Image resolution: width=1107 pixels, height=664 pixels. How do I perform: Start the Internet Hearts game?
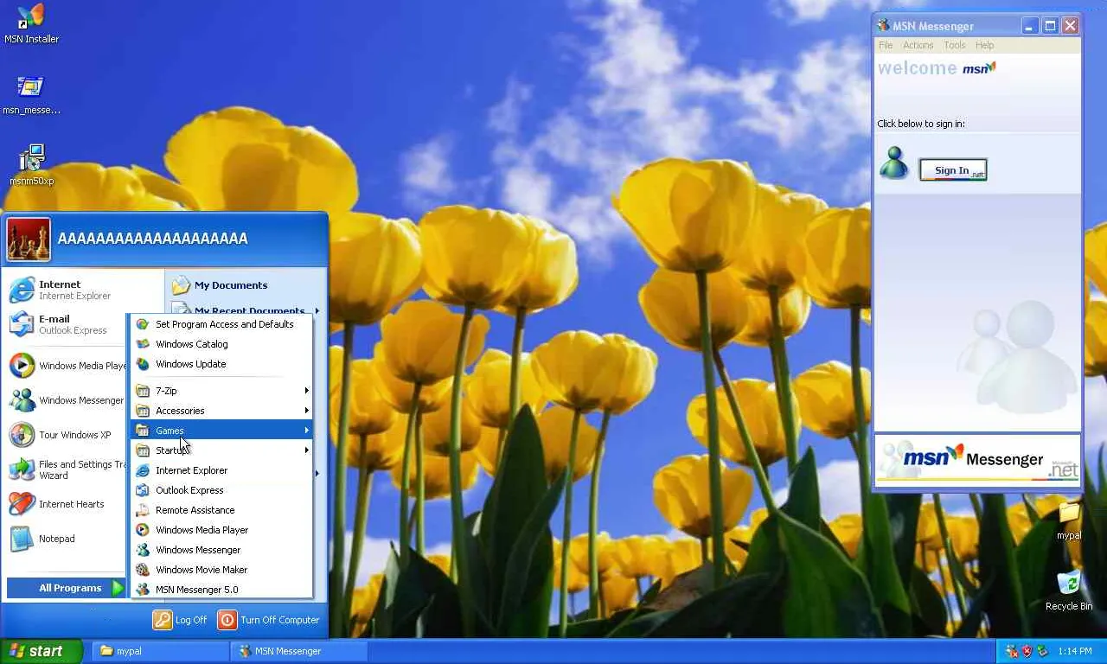pyautogui.click(x=66, y=504)
